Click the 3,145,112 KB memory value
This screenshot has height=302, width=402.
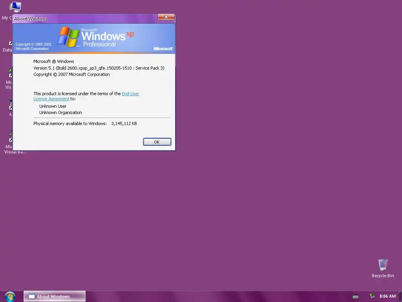(x=124, y=123)
